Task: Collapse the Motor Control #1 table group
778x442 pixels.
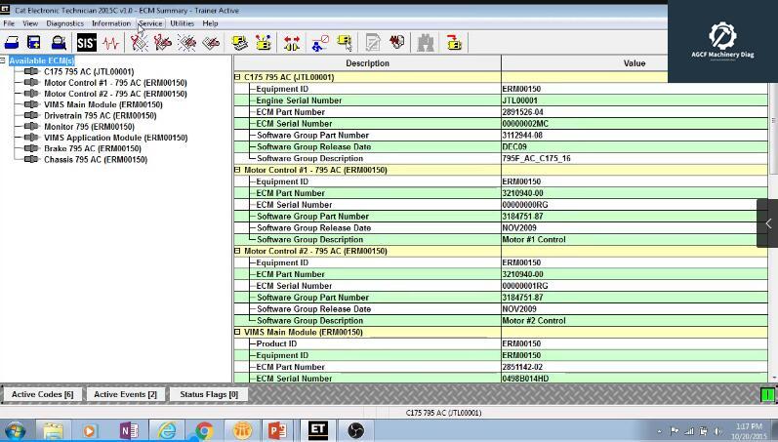Action: [237, 170]
